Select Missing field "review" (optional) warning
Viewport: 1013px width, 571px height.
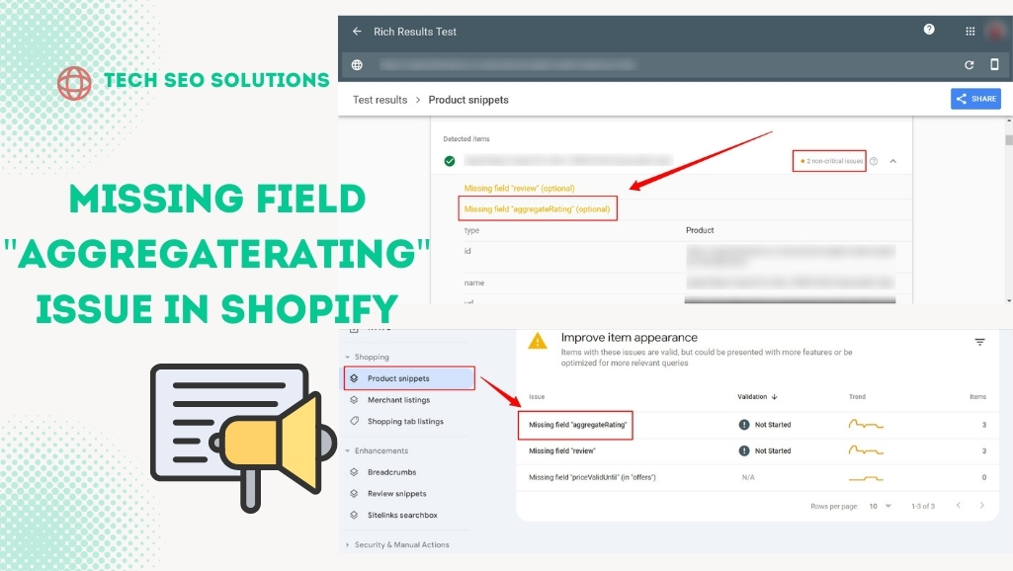tap(520, 188)
